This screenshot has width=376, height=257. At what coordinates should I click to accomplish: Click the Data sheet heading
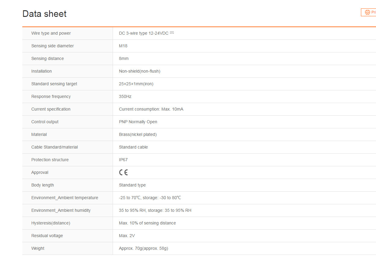(x=44, y=14)
